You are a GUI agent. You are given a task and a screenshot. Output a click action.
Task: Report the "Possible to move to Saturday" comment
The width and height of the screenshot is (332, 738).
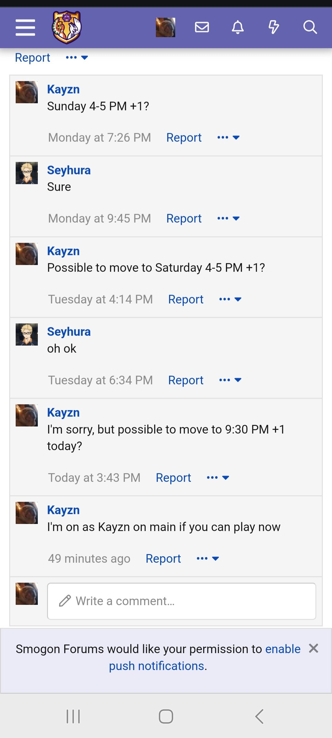186,299
